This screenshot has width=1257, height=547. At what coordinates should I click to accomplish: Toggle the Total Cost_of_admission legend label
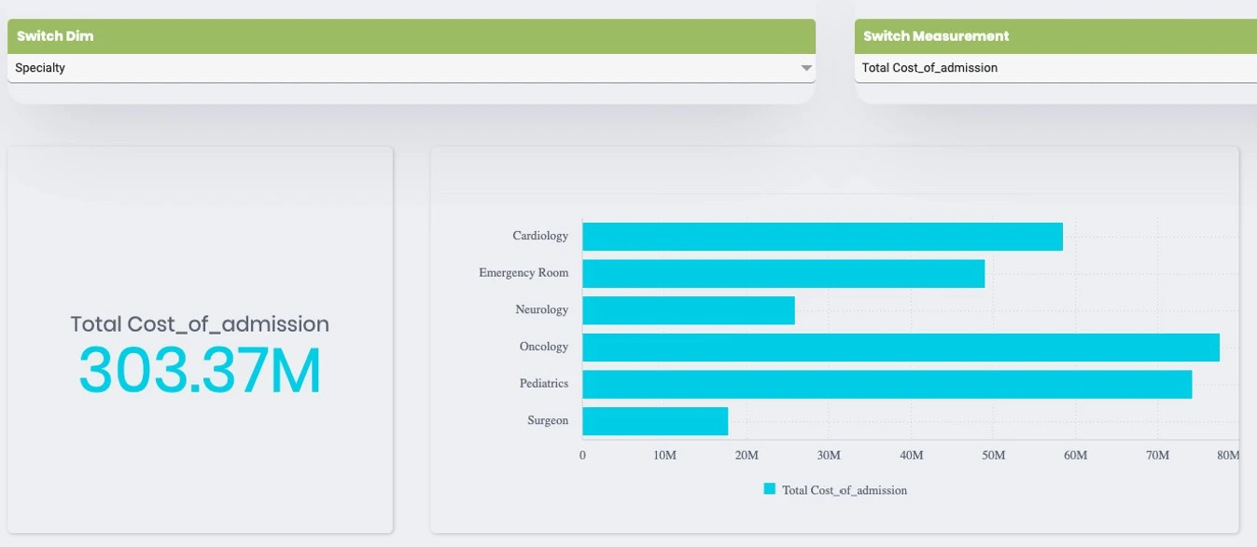pos(844,490)
